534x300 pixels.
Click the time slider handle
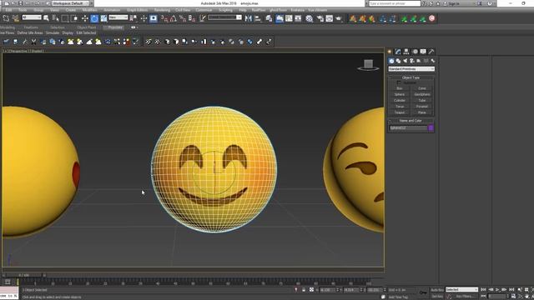(24, 275)
